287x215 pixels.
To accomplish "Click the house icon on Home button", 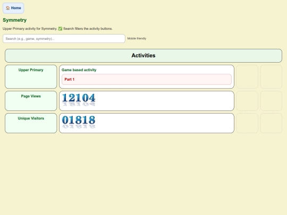I will [7, 8].
